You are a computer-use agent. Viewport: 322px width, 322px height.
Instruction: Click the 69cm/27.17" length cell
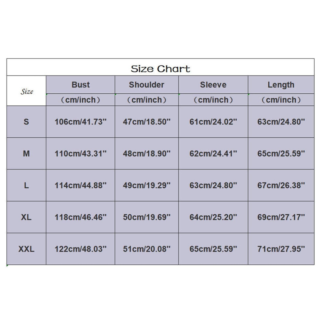tap(281, 217)
